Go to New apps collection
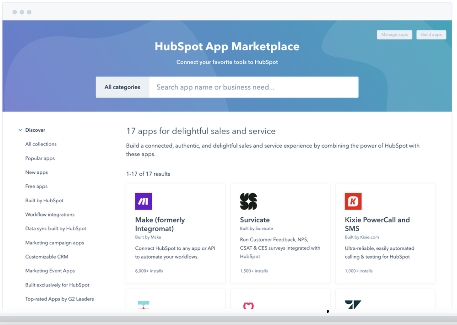The width and height of the screenshot is (457, 325). click(36, 172)
